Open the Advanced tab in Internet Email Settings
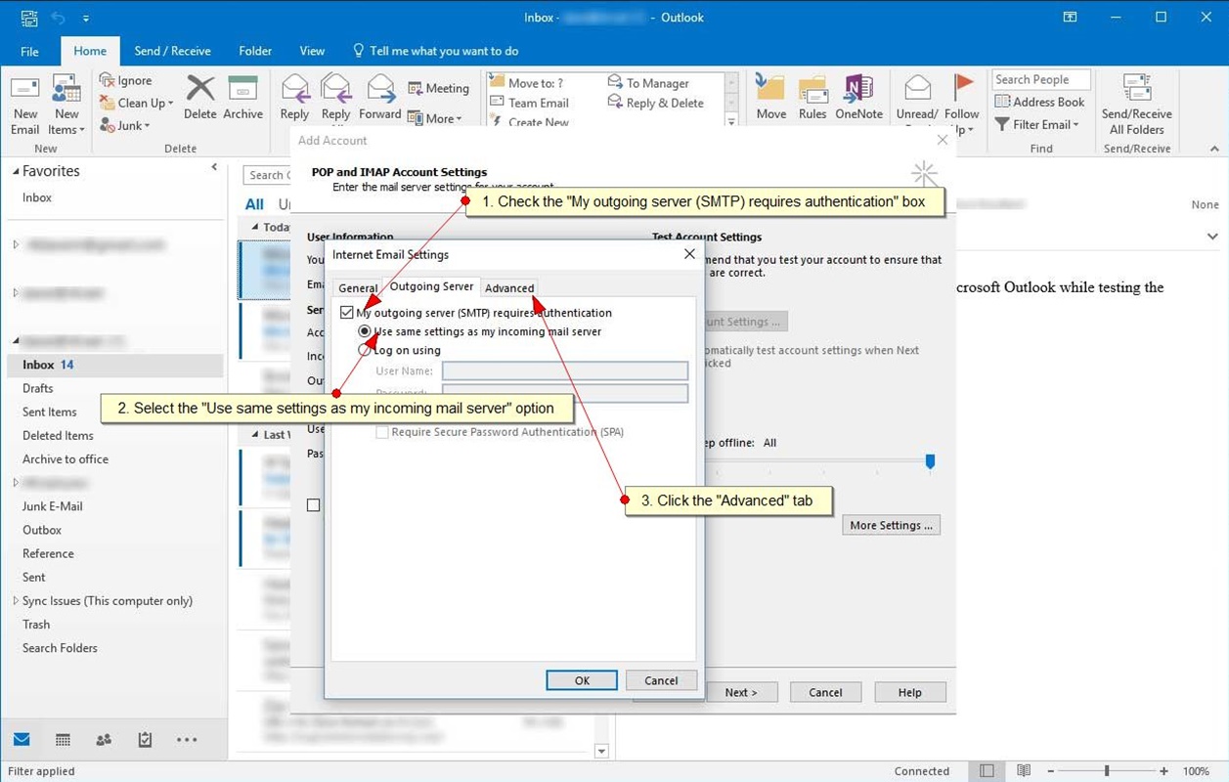The height and width of the screenshot is (782, 1229). coord(509,287)
